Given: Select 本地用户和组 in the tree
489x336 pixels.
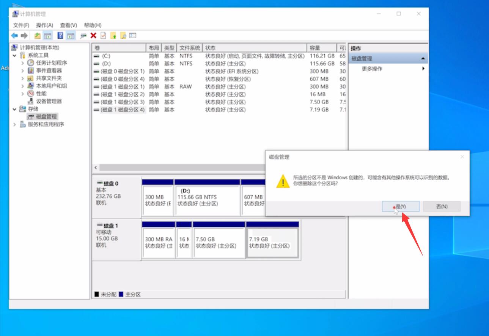Looking at the screenshot, I should [52, 86].
